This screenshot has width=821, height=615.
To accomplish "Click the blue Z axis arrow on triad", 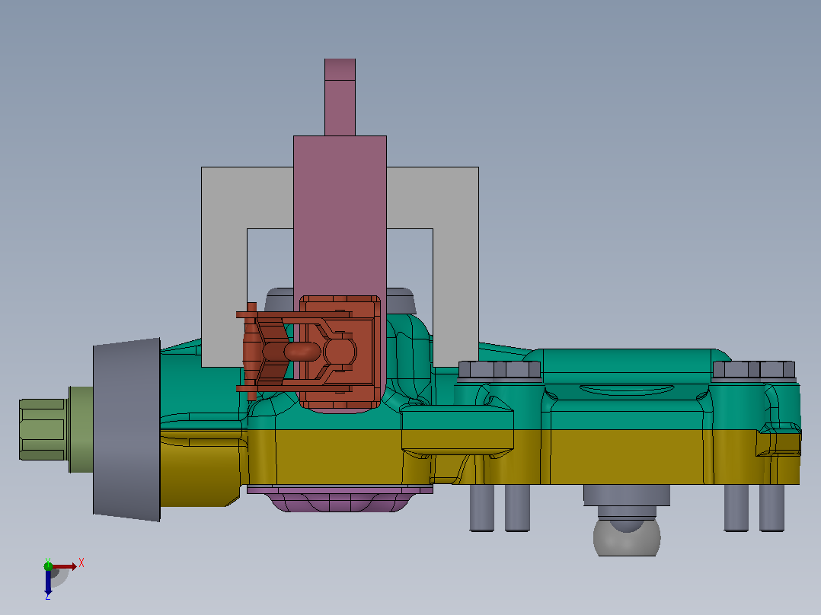I will [48, 582].
